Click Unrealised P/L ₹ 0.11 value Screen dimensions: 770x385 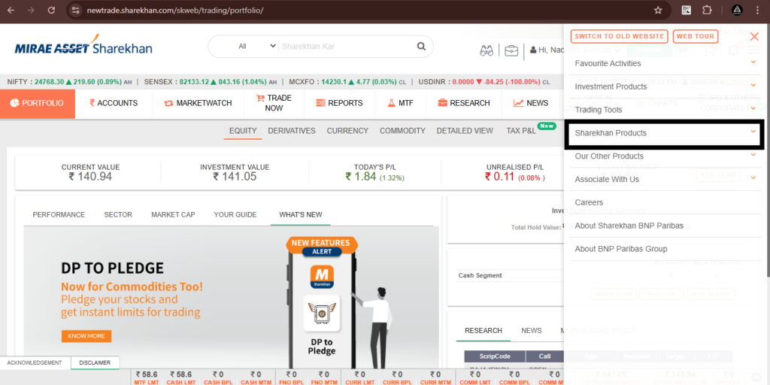click(500, 176)
